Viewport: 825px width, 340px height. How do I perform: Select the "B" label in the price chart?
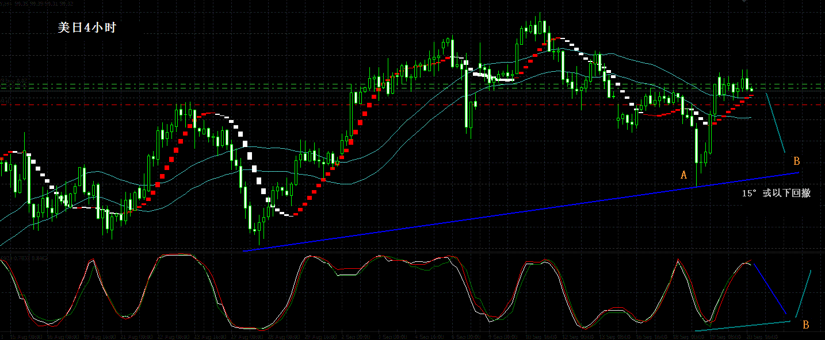[797, 160]
